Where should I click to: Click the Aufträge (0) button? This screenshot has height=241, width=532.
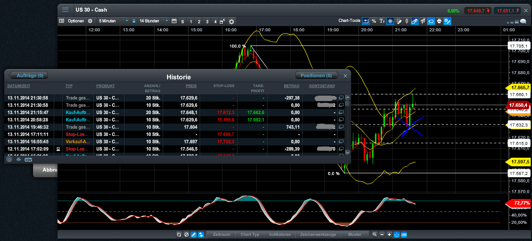coord(30,76)
